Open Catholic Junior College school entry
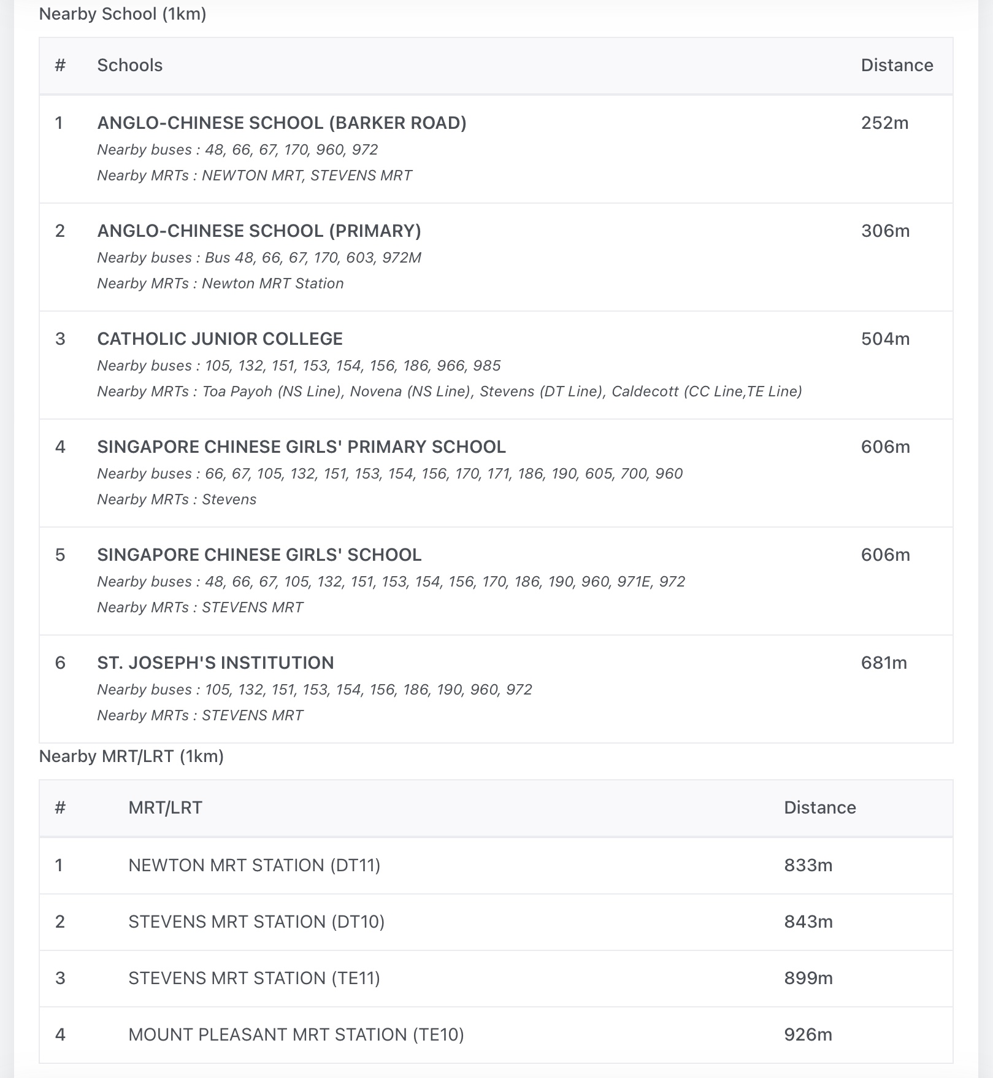The height and width of the screenshot is (1078, 993). [220, 339]
